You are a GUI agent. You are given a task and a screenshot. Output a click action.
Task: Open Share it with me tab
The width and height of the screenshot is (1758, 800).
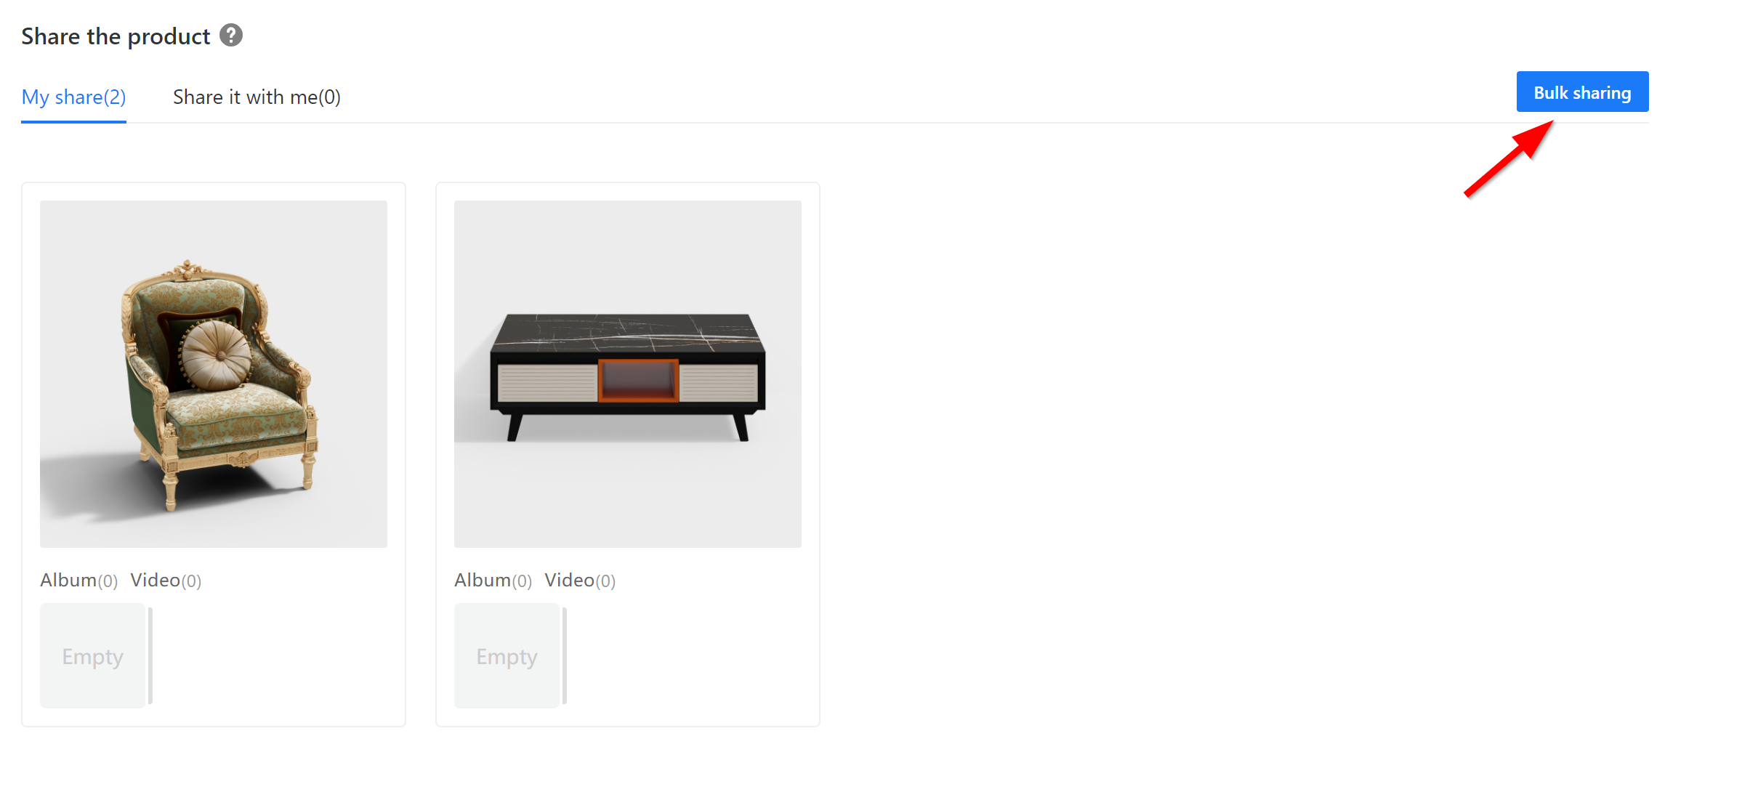pyautogui.click(x=257, y=97)
